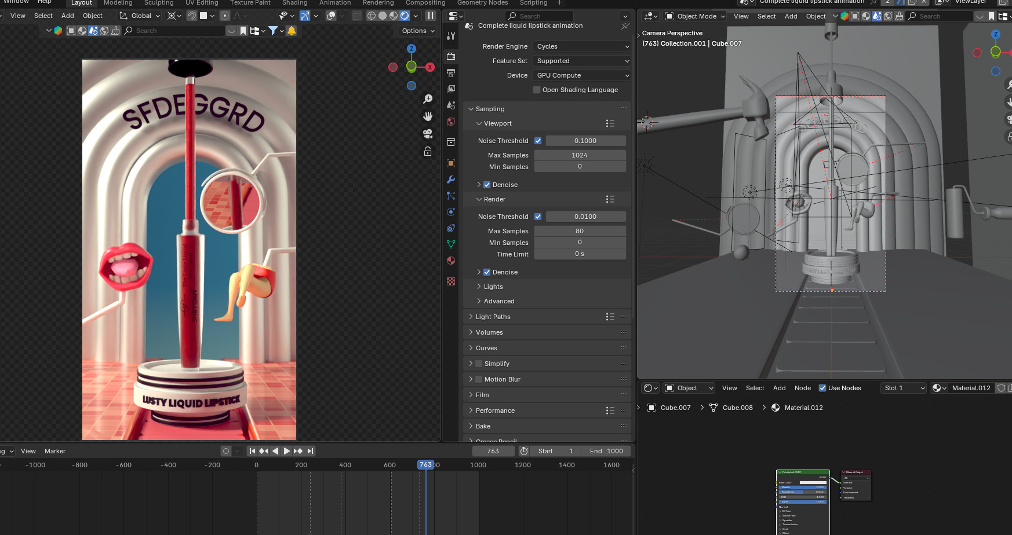The image size is (1012, 535).
Task: Open the Scene properties tab icon
Action: (451, 105)
